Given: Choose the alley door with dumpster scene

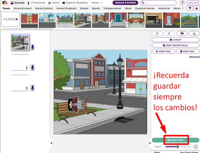Looking at the screenshot, I should pos(172,20).
